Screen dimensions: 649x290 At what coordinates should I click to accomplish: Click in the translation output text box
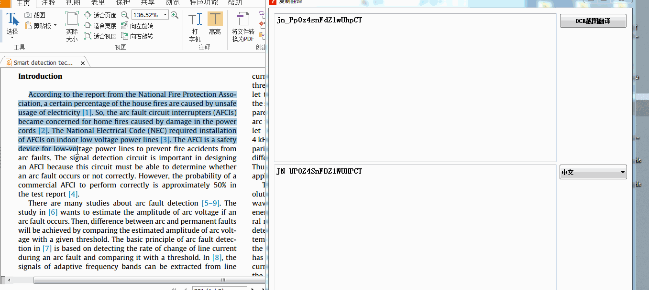[415, 227]
